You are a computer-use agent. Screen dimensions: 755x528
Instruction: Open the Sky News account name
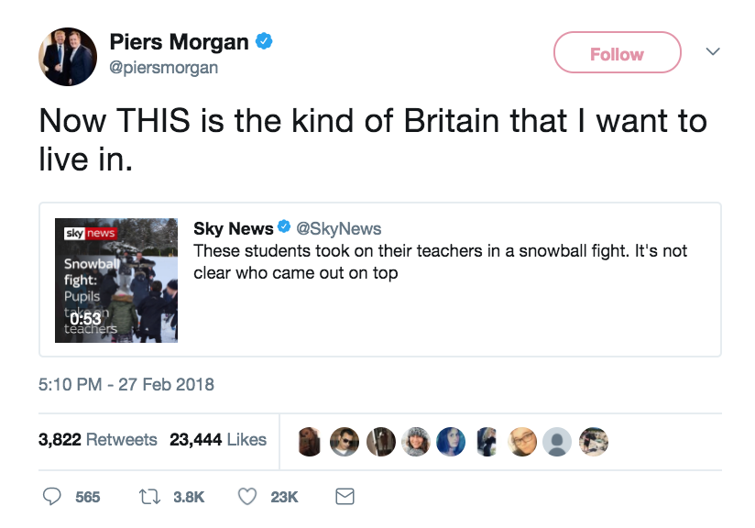[233, 228]
